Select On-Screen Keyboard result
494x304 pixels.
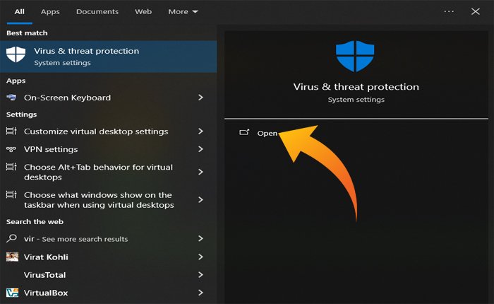pos(109,98)
